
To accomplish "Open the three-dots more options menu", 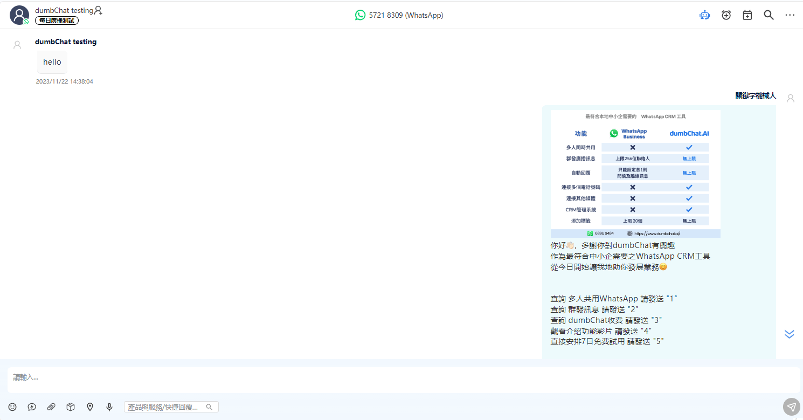I will tap(790, 15).
